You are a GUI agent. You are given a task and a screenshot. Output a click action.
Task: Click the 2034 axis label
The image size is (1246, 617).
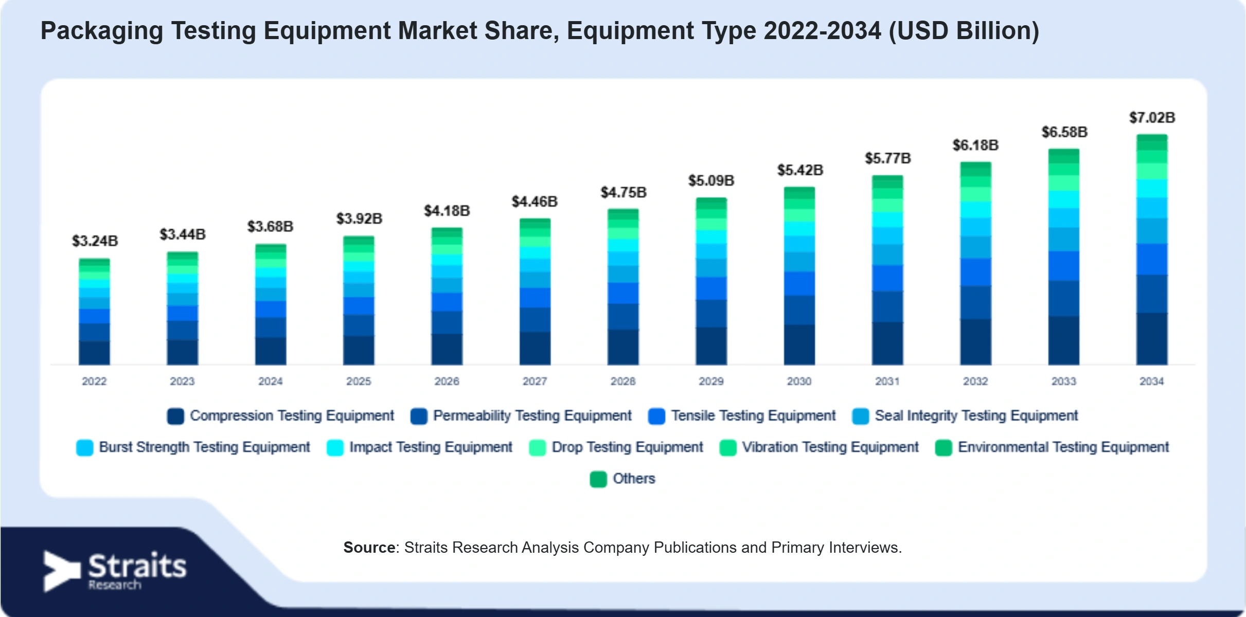click(x=1152, y=382)
